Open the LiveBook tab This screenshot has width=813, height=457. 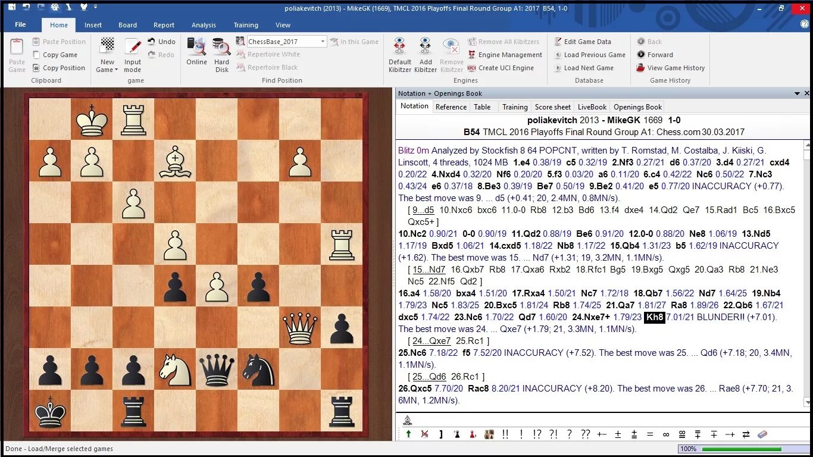pos(592,107)
